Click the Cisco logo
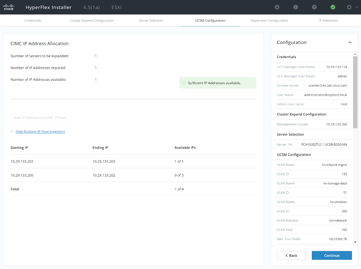361x269 pixels. [9, 7]
